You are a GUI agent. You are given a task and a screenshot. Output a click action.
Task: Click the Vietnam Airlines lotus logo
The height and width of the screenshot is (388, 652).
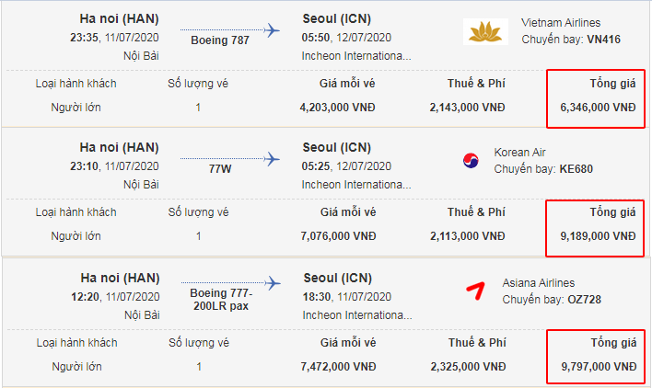coord(488,33)
